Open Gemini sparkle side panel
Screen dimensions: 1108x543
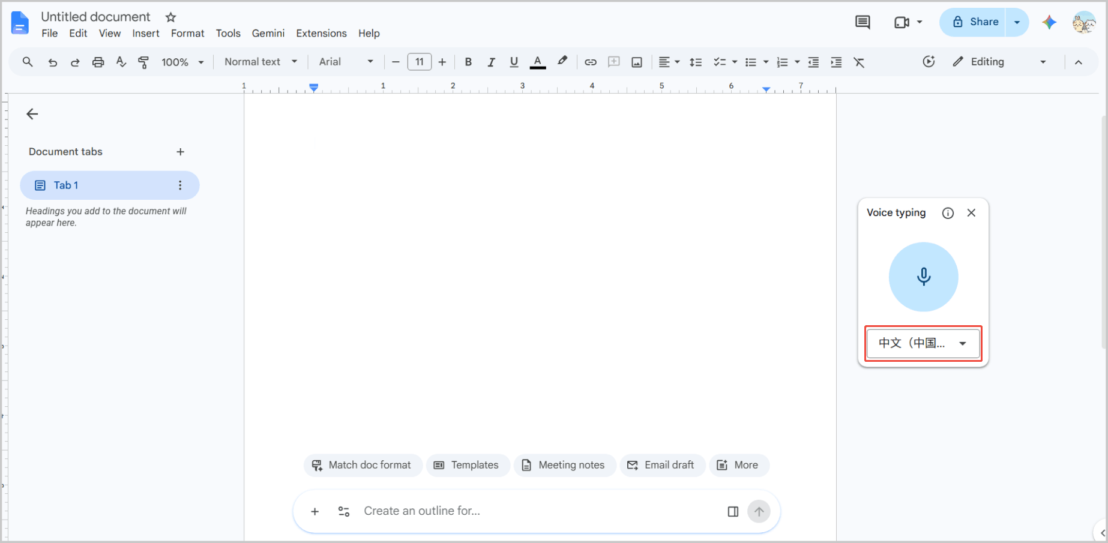click(1049, 22)
